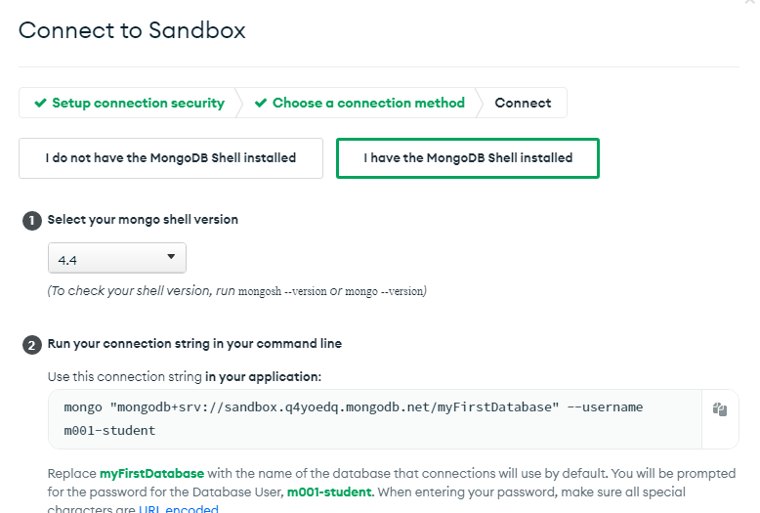Click the step 2 number badge

[32, 345]
